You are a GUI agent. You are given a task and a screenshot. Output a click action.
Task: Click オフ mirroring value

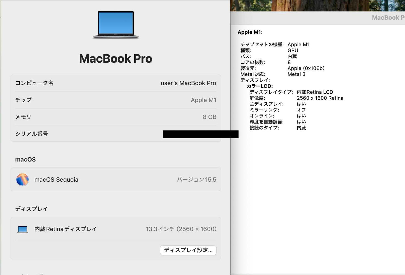(301, 110)
